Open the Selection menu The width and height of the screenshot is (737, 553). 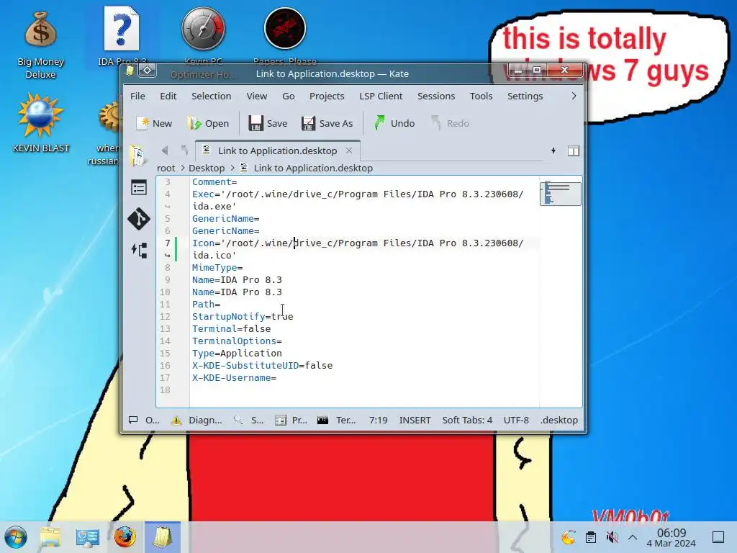211,96
